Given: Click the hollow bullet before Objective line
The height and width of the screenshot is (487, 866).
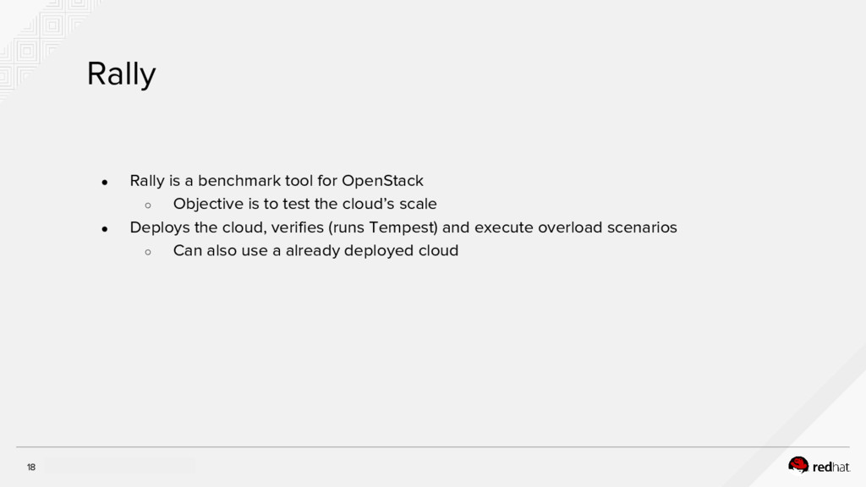Looking at the screenshot, I should pyautogui.click(x=147, y=205).
